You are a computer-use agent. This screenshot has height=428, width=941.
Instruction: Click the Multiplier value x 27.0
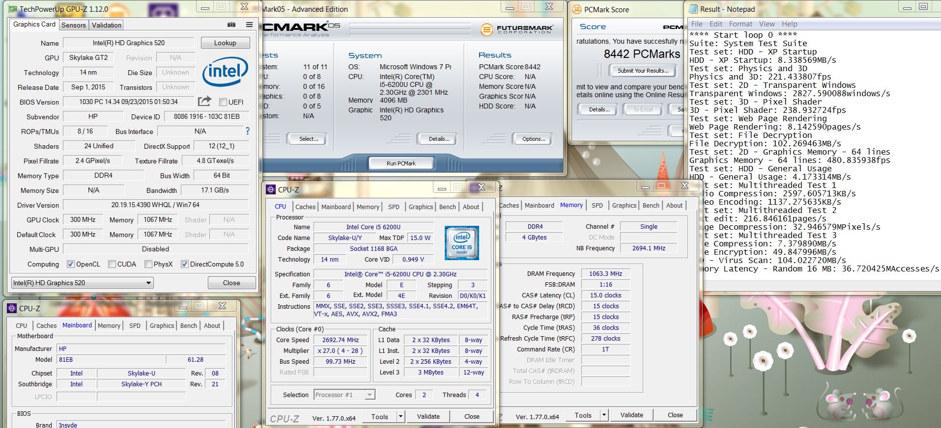(341, 350)
